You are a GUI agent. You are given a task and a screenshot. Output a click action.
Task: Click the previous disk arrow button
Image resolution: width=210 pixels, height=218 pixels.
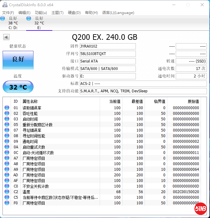coord(6,37)
